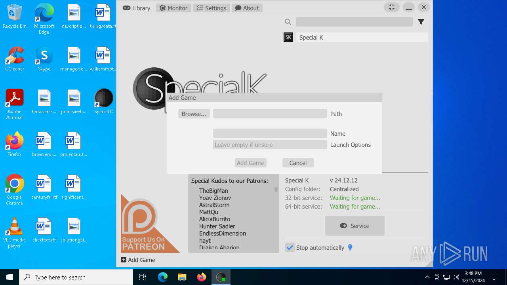Image resolution: width=507 pixels, height=285 pixels.
Task: Click the taskbar search box
Action: [76, 277]
